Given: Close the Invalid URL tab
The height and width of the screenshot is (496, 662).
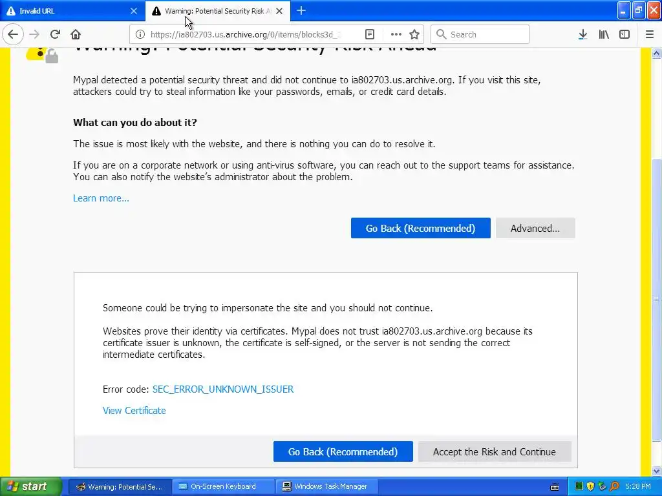Looking at the screenshot, I should (134, 11).
